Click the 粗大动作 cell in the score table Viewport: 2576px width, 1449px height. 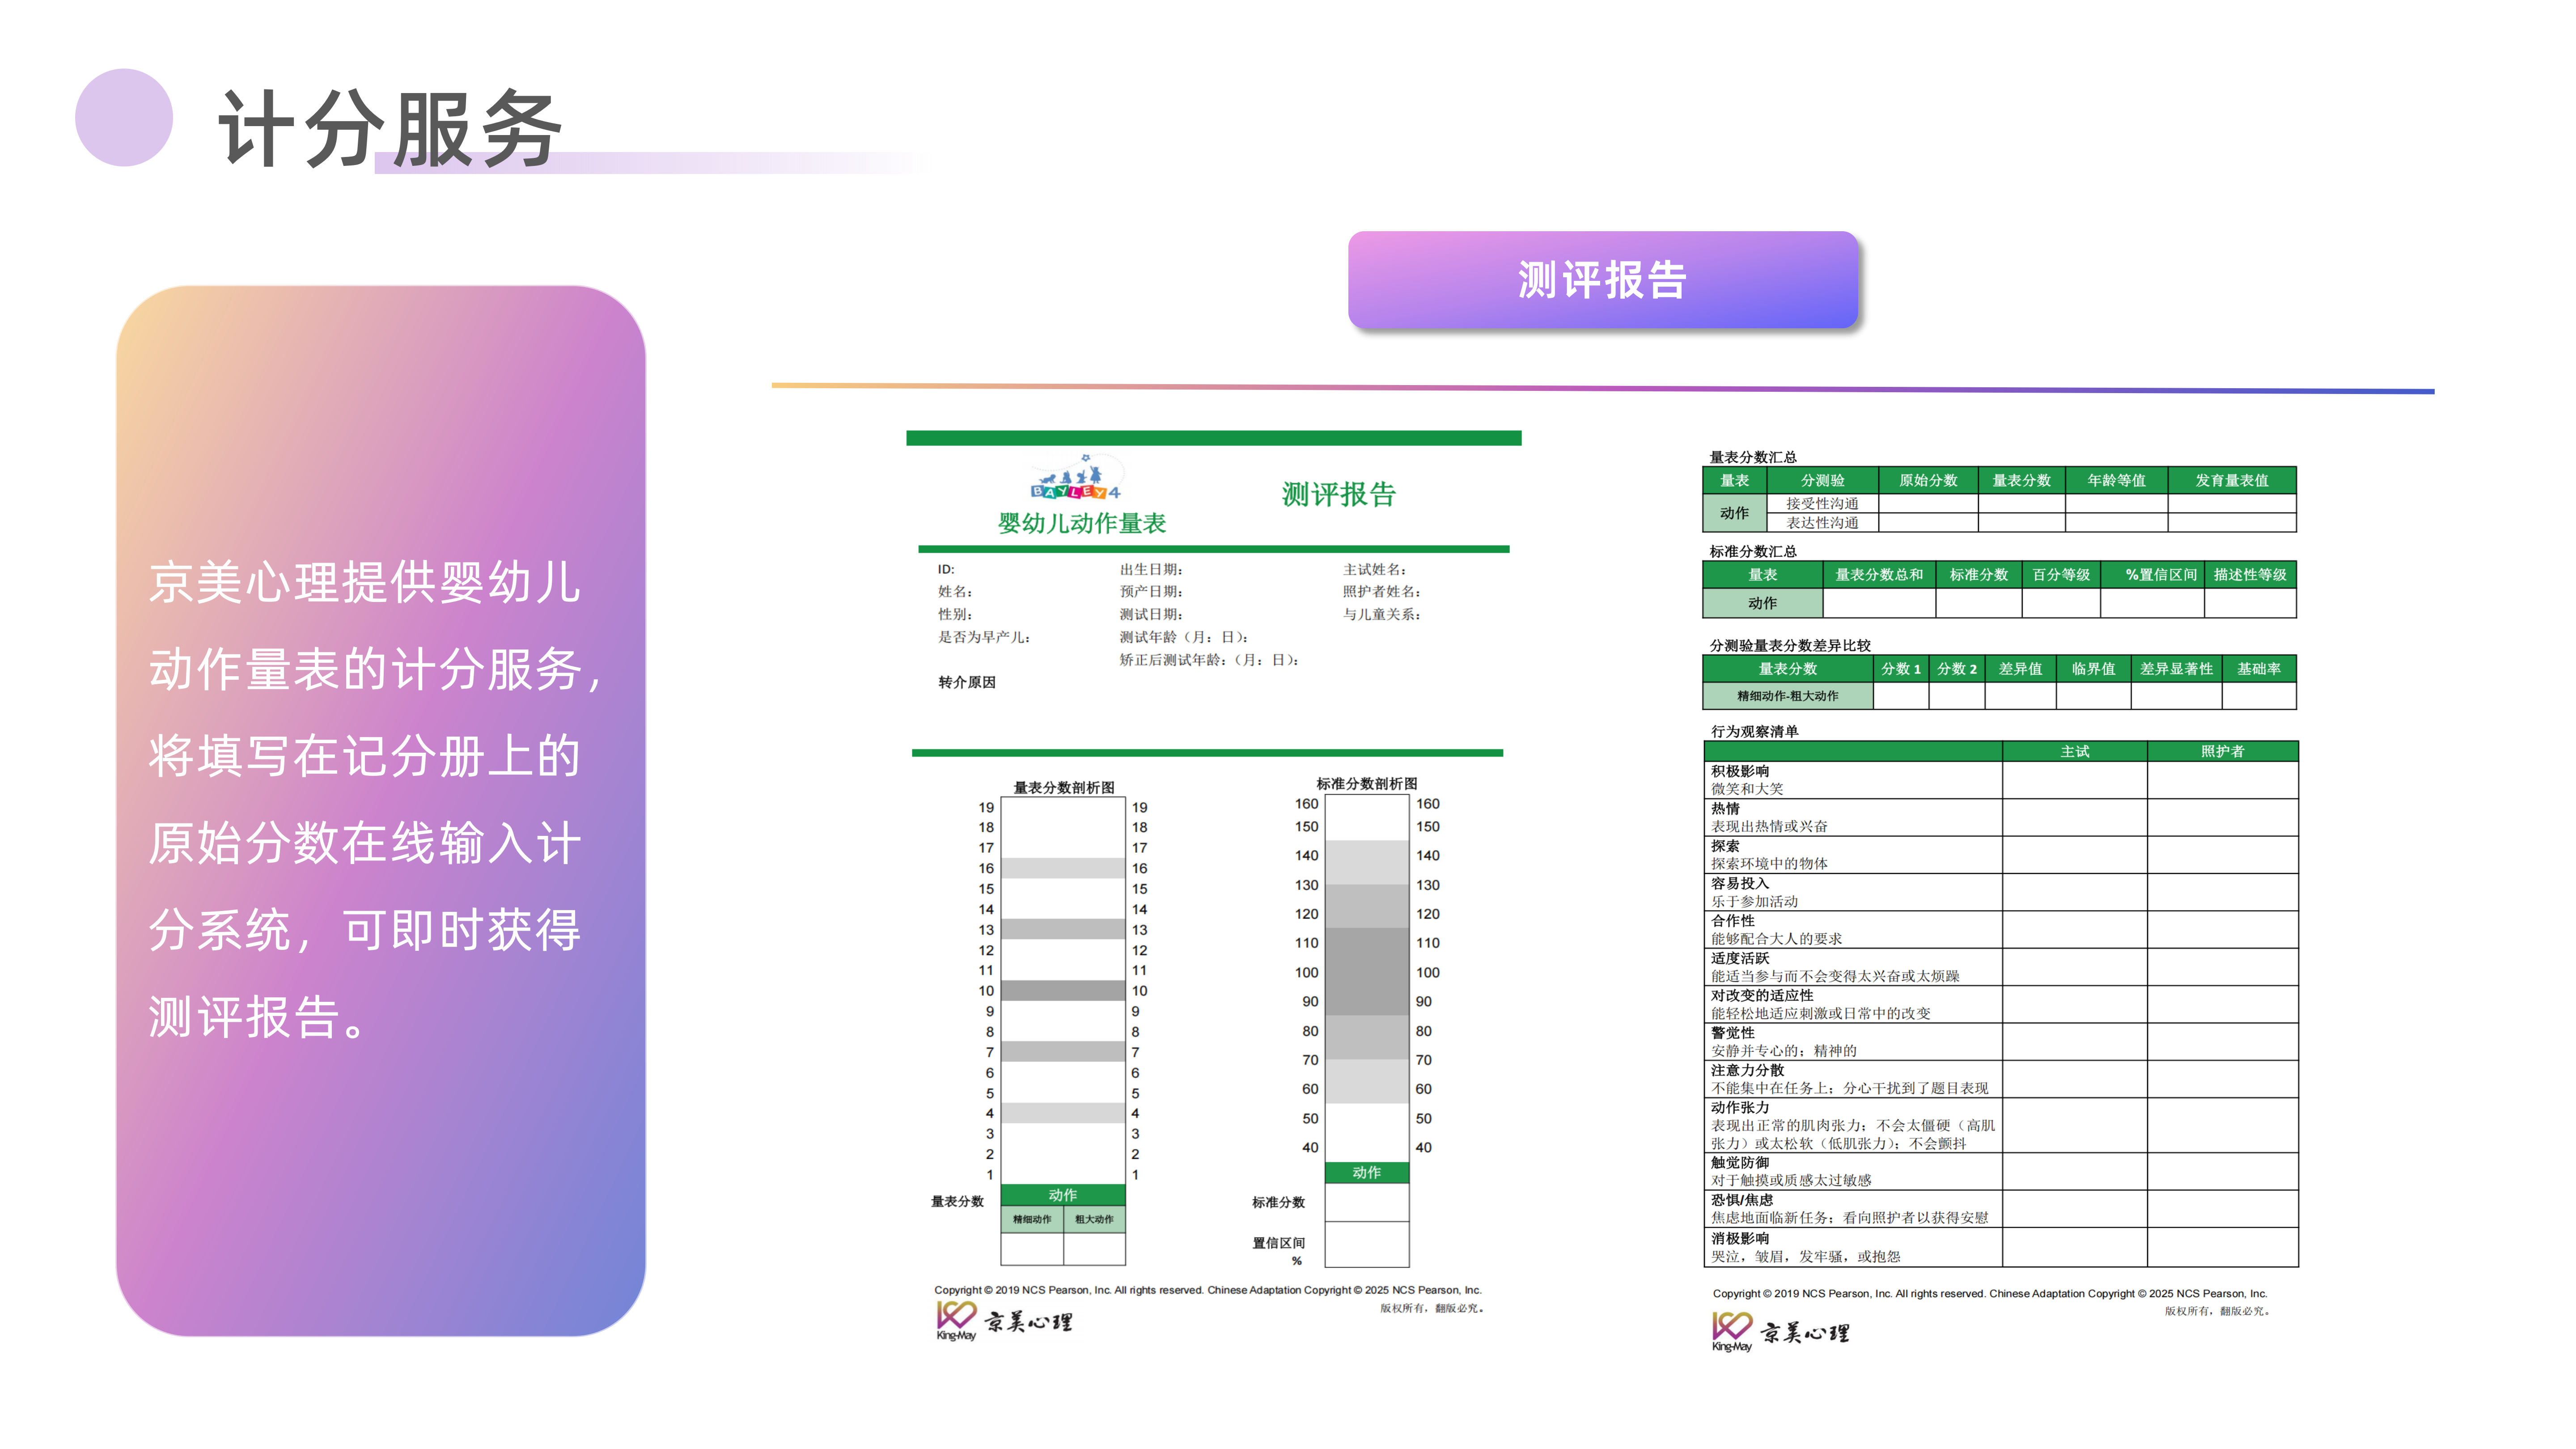(x=1094, y=1219)
